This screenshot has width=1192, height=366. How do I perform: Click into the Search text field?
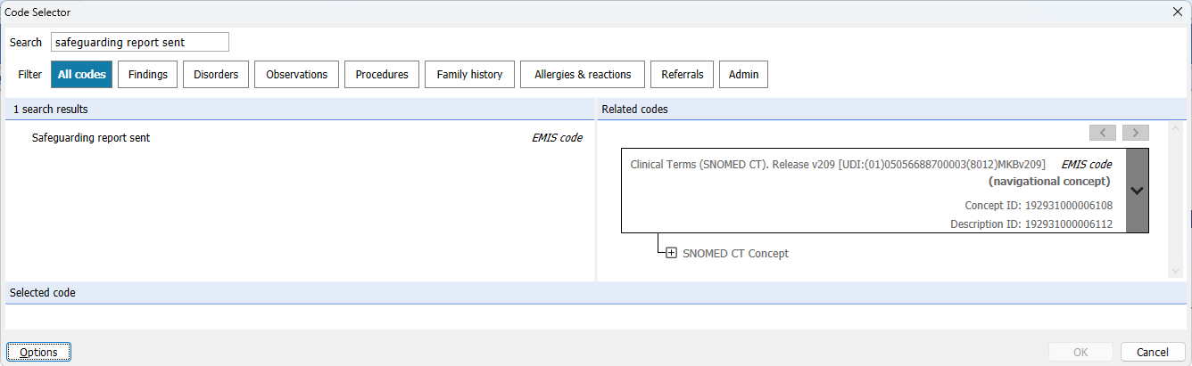(140, 42)
